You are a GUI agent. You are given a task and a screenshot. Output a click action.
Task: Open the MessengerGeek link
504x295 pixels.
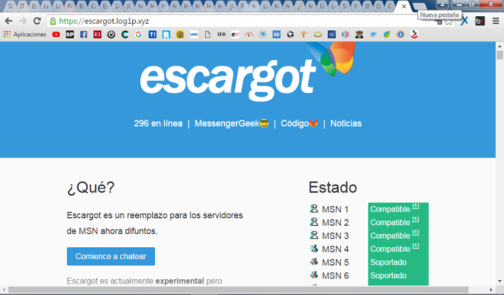tap(232, 123)
